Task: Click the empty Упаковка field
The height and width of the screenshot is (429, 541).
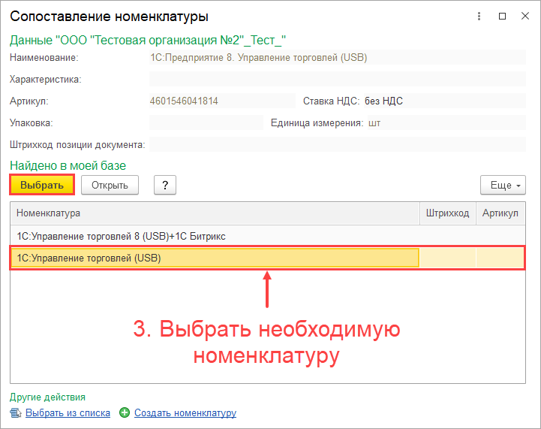Action: (x=206, y=122)
